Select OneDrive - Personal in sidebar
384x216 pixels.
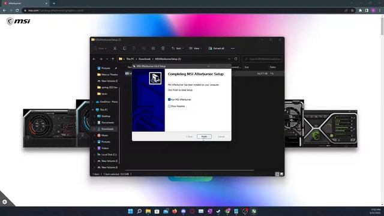click(107, 101)
